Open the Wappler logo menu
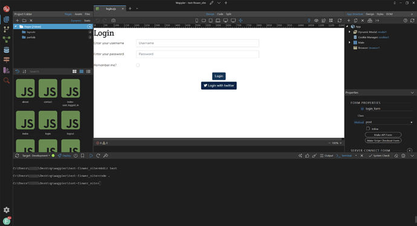The width and height of the screenshot is (417, 226). (7, 9)
